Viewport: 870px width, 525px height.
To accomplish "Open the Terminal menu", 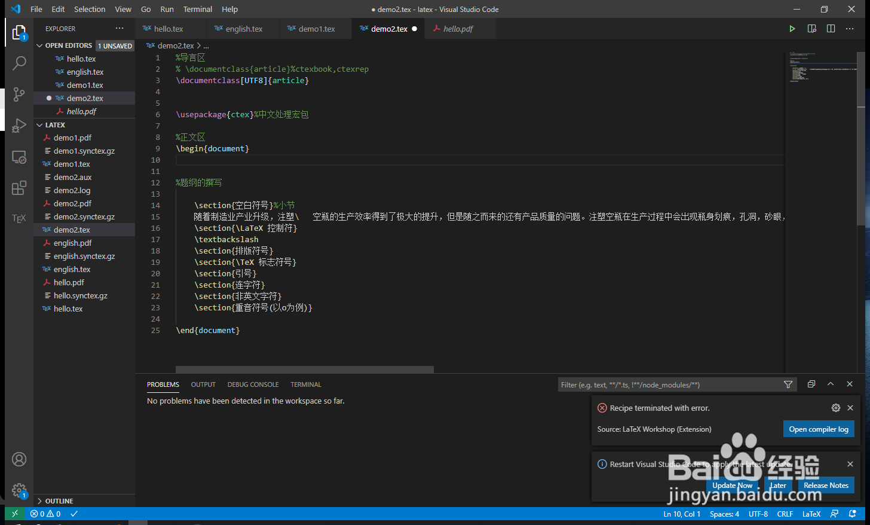I will click(198, 9).
